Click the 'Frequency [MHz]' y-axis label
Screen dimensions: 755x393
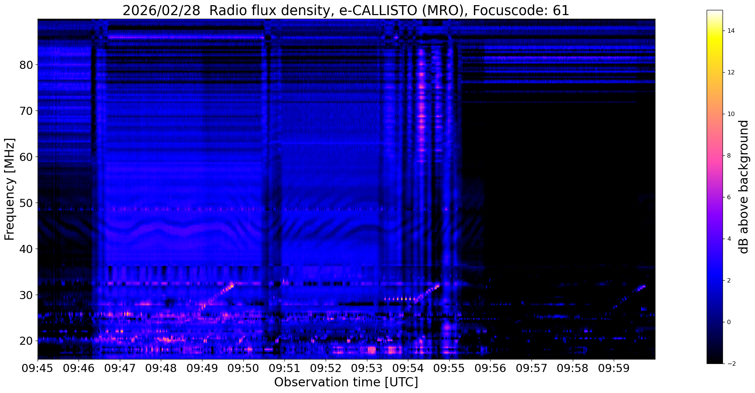coord(10,189)
